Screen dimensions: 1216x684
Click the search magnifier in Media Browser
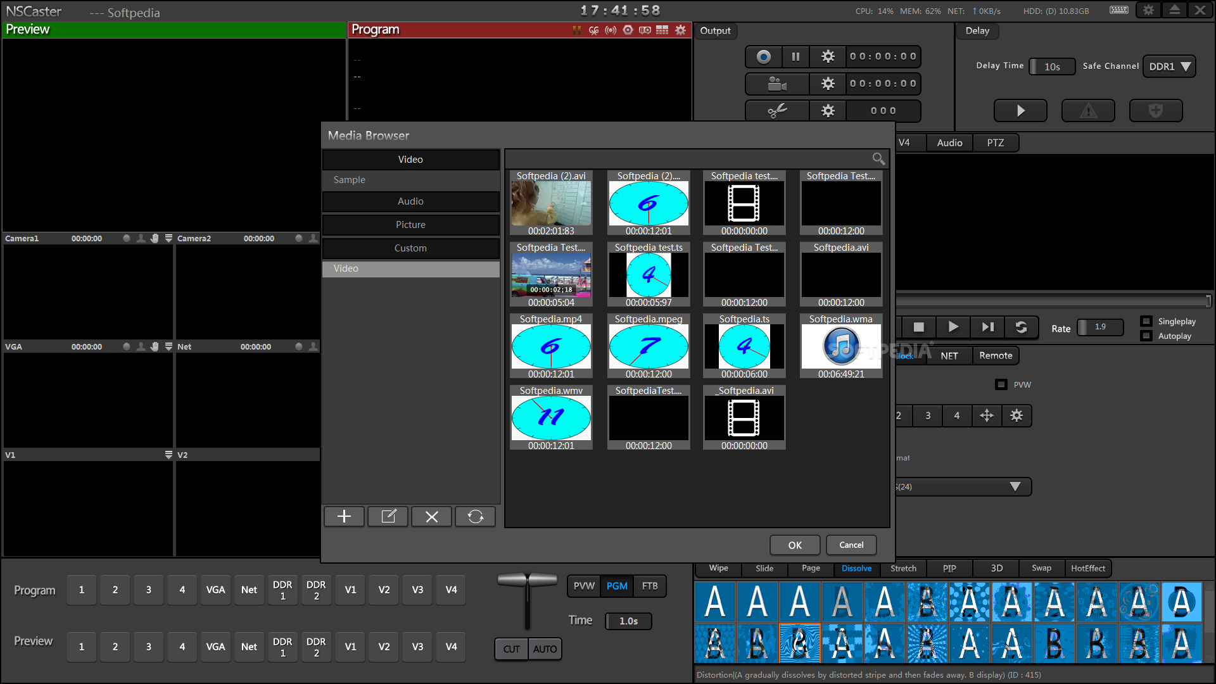878,159
